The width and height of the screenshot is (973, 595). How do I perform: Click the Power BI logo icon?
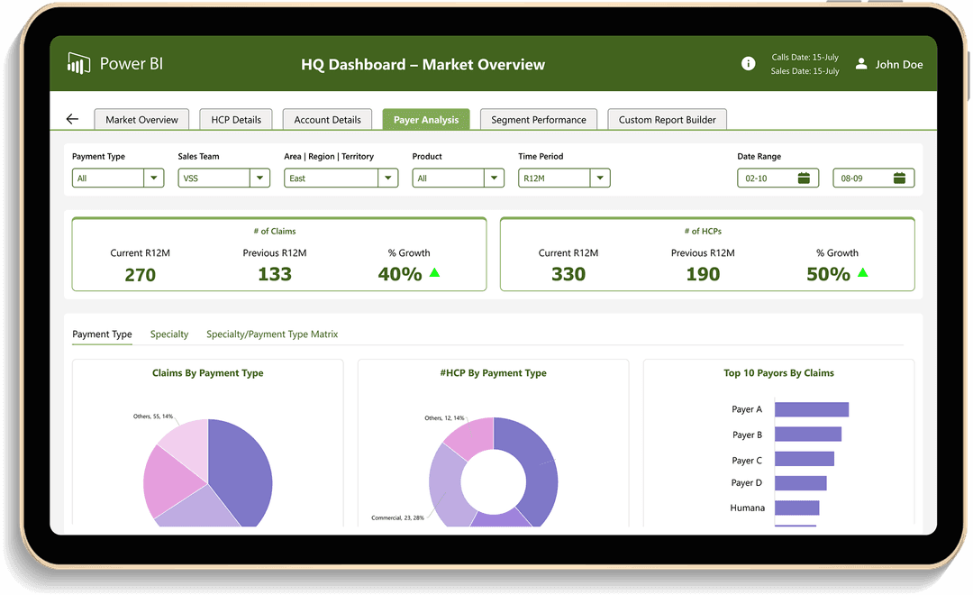(x=79, y=63)
